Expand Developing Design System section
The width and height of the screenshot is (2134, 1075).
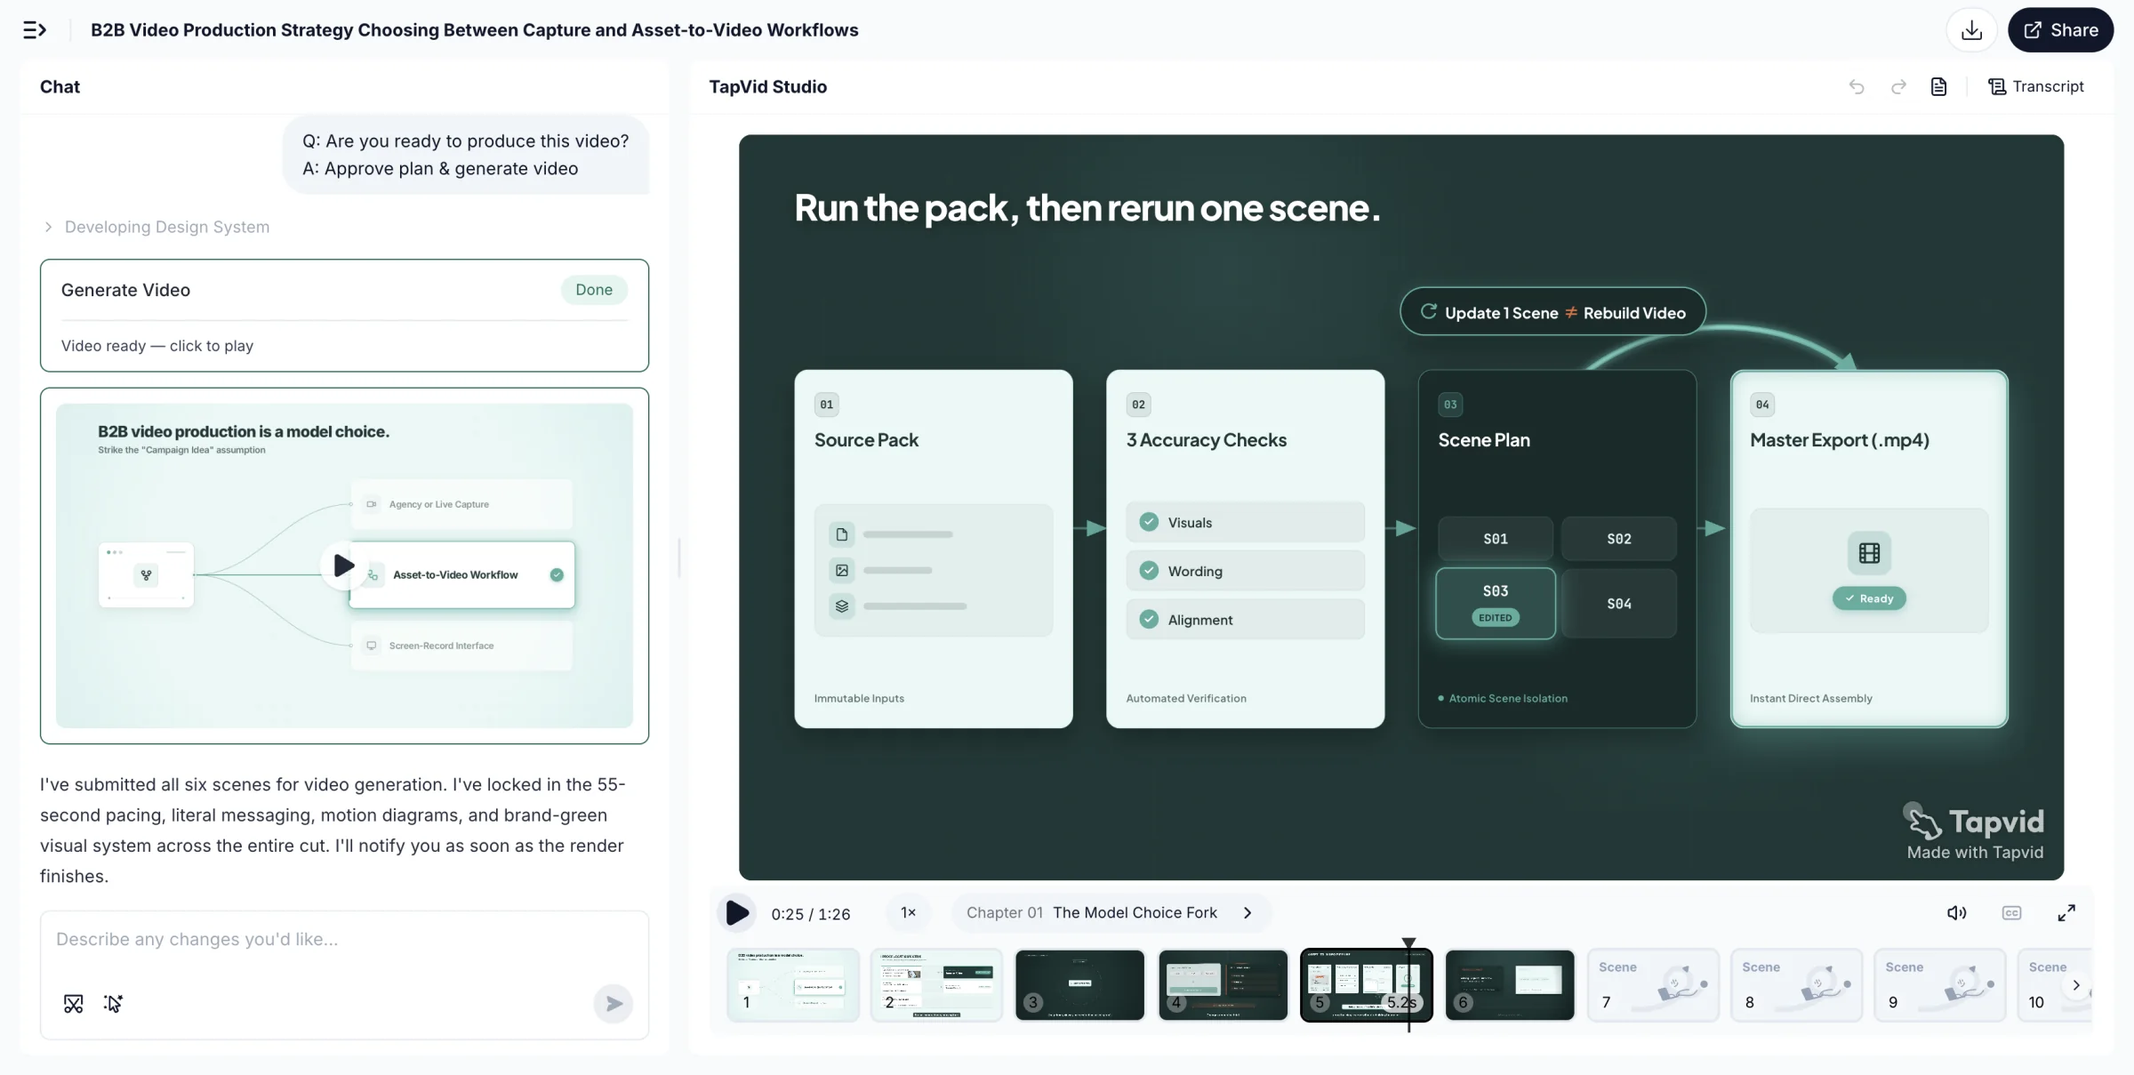[x=156, y=227]
